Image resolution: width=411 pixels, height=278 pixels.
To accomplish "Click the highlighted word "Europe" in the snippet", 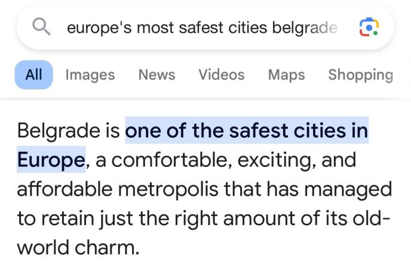I will [x=50, y=159].
